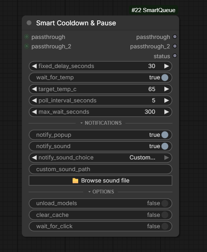Decrease target_temp_c with left arrow
This screenshot has width=207, height=252.
[34, 89]
